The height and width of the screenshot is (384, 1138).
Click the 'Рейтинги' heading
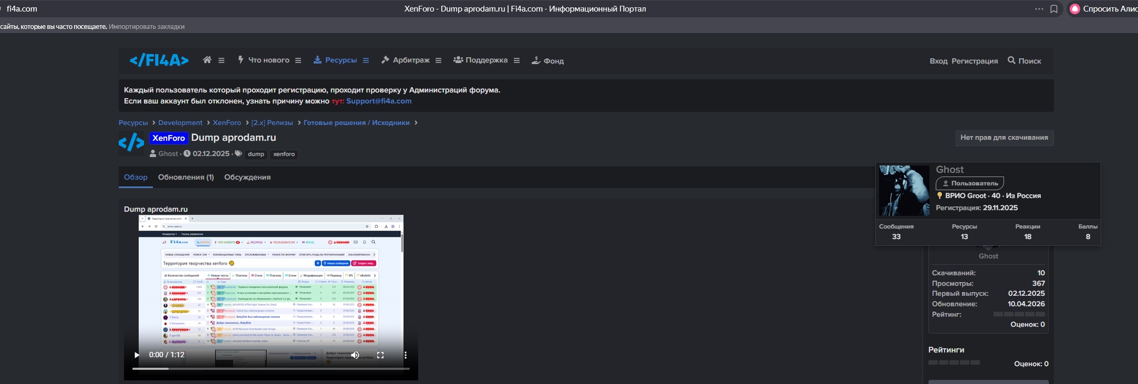946,350
